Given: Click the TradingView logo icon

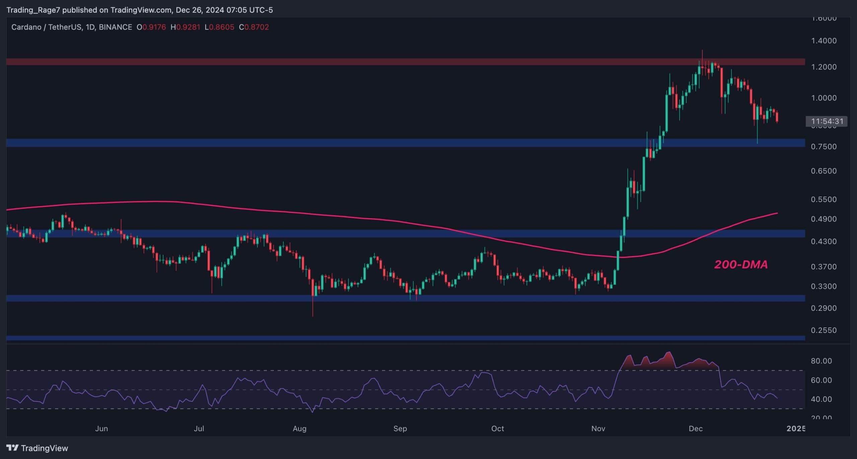Looking at the screenshot, I should 12,448.
